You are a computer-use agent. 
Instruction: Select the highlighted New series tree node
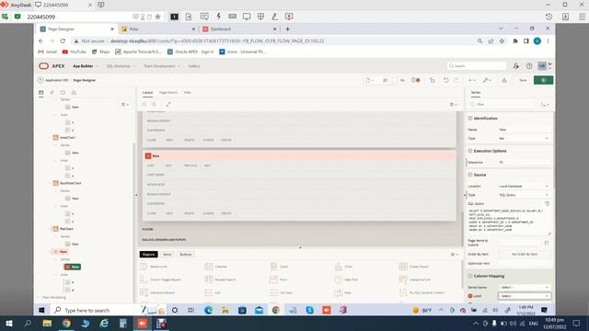click(x=73, y=267)
